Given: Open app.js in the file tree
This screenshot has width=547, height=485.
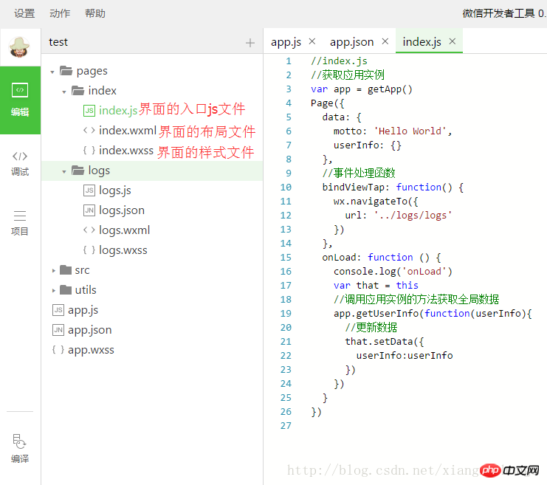Looking at the screenshot, I should [x=83, y=310].
